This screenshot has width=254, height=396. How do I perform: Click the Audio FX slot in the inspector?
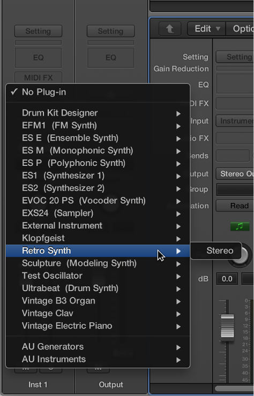coord(235,139)
